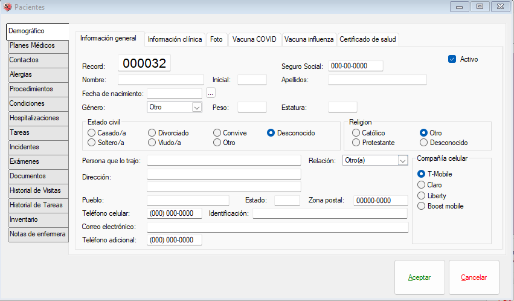Open date picker ellipsis button for birth date
The height and width of the screenshot is (301, 514).
211,93
